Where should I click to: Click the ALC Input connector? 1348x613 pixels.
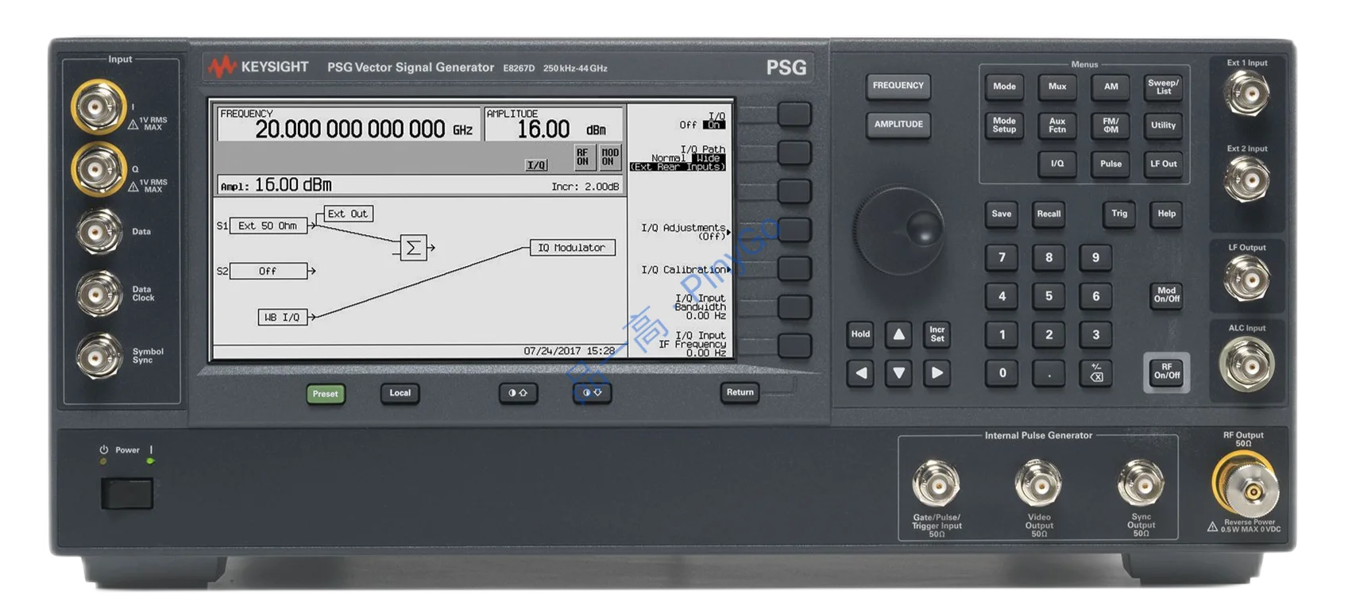pyautogui.click(x=1246, y=364)
